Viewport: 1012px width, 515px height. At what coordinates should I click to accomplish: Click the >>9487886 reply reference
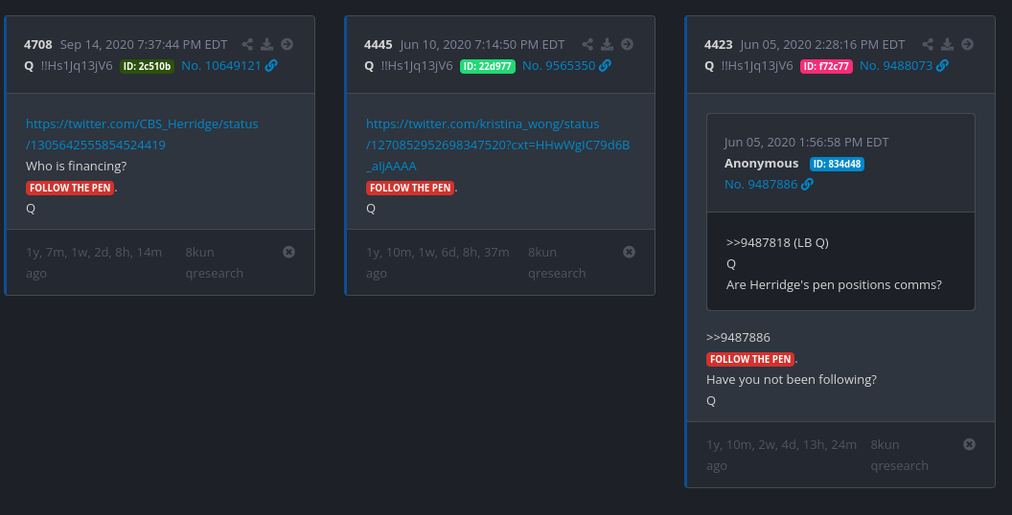(738, 338)
